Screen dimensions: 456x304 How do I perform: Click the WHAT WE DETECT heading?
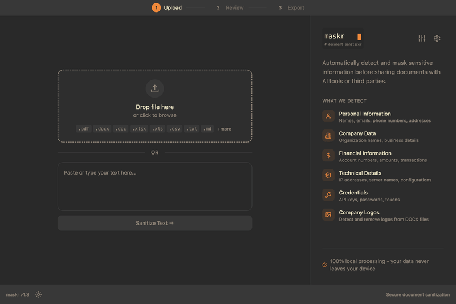(x=344, y=100)
